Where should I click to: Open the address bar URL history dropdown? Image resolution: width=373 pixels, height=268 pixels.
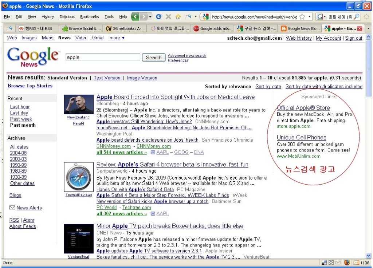point(309,17)
